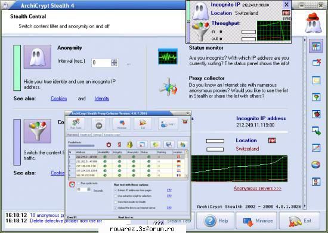Click the red number icon above proxy table
This screenshot has width=328, height=233.
click(119, 145)
